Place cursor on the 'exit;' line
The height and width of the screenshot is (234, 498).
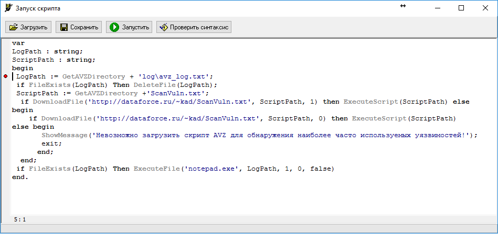coord(48,143)
